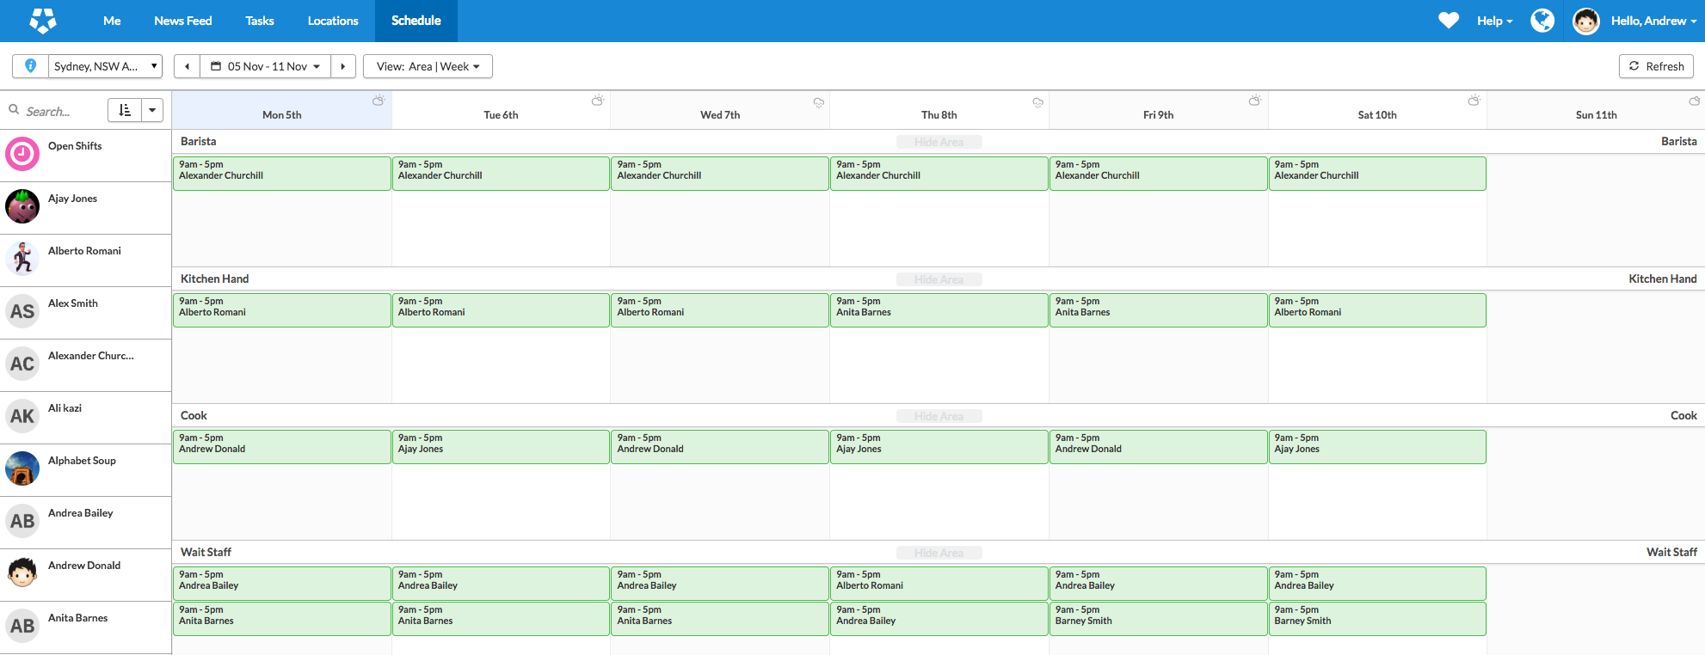Open the View: Area | Week dropdown
1705x655 pixels.
pyautogui.click(x=428, y=66)
